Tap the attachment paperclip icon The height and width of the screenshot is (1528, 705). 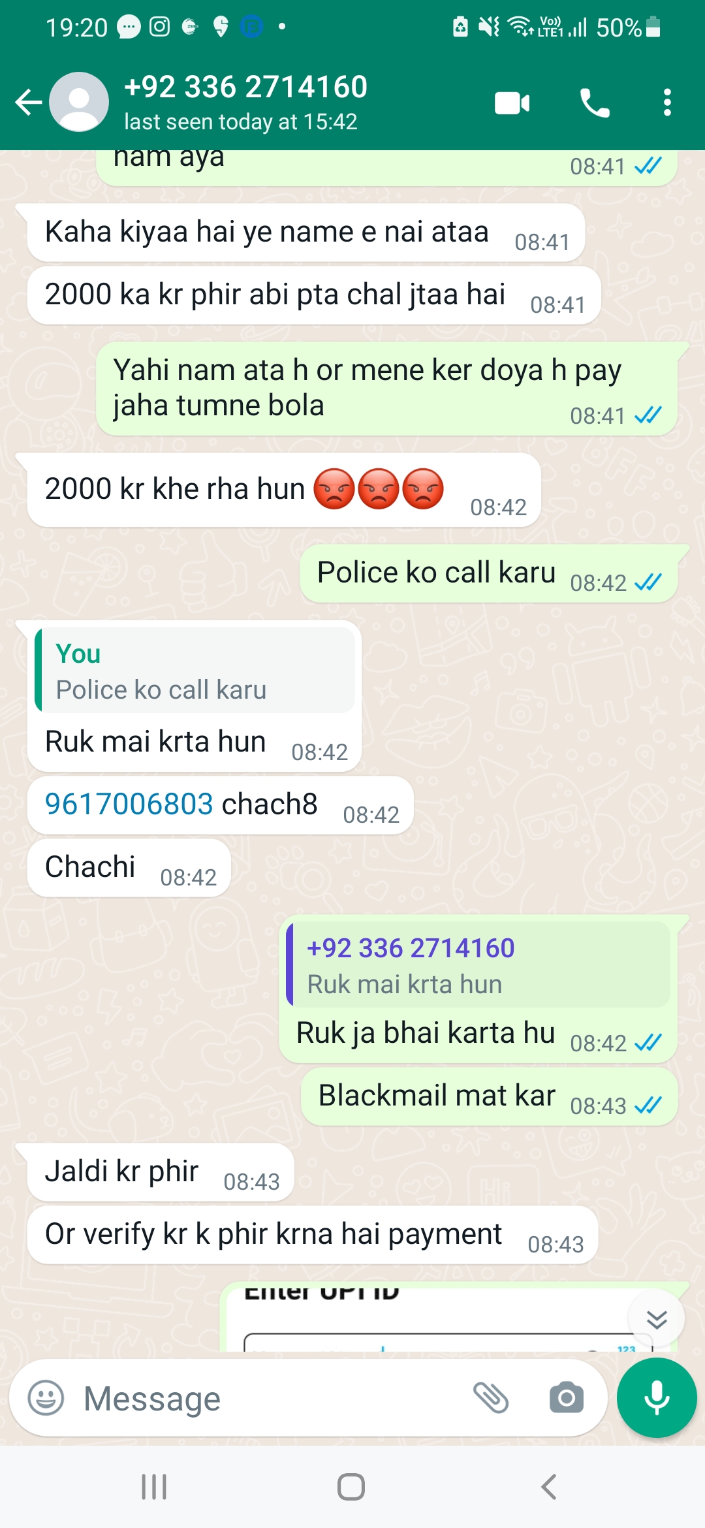[491, 1398]
